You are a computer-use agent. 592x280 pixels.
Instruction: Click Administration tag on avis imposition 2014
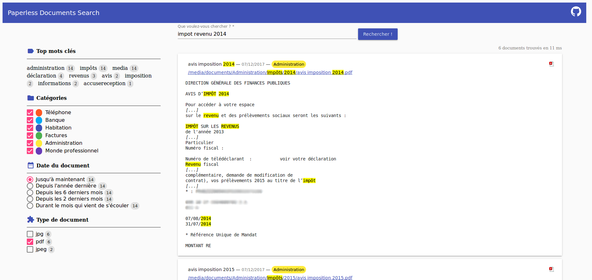tap(289, 64)
